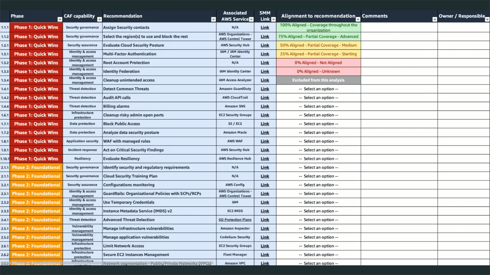Screen dimensions: 490x275
Task: Select the Amazon Macie service cell
Action: point(235,132)
